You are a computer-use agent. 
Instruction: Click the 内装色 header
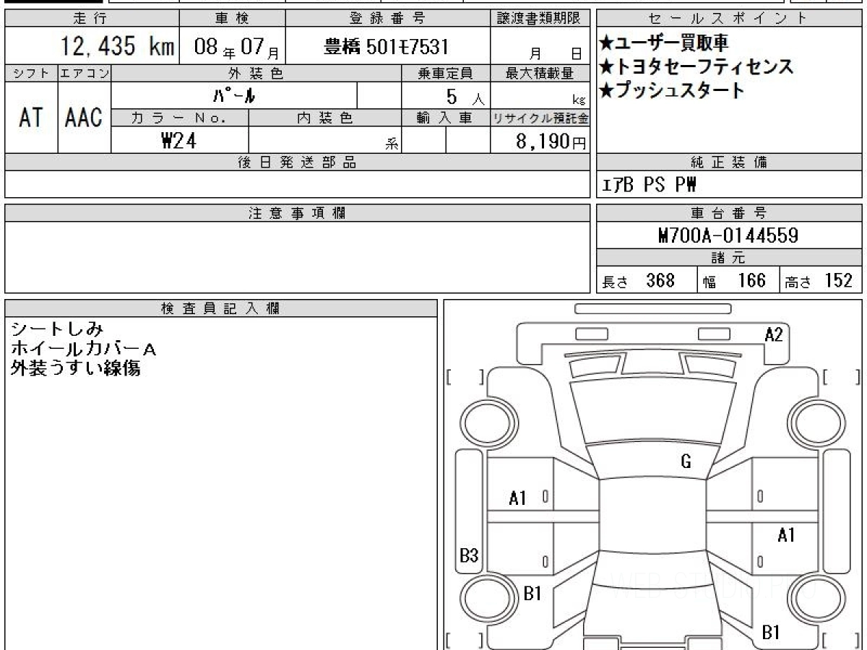click(x=325, y=118)
